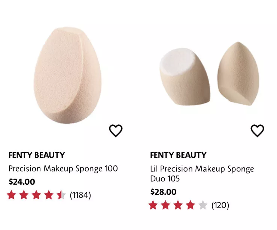This screenshot has width=277, height=230.
Task: Click the first red star of Sponge Duo rating
Action: coord(153,205)
